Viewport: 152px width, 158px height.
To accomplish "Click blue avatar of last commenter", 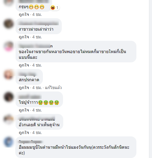I will tap(9, 142).
